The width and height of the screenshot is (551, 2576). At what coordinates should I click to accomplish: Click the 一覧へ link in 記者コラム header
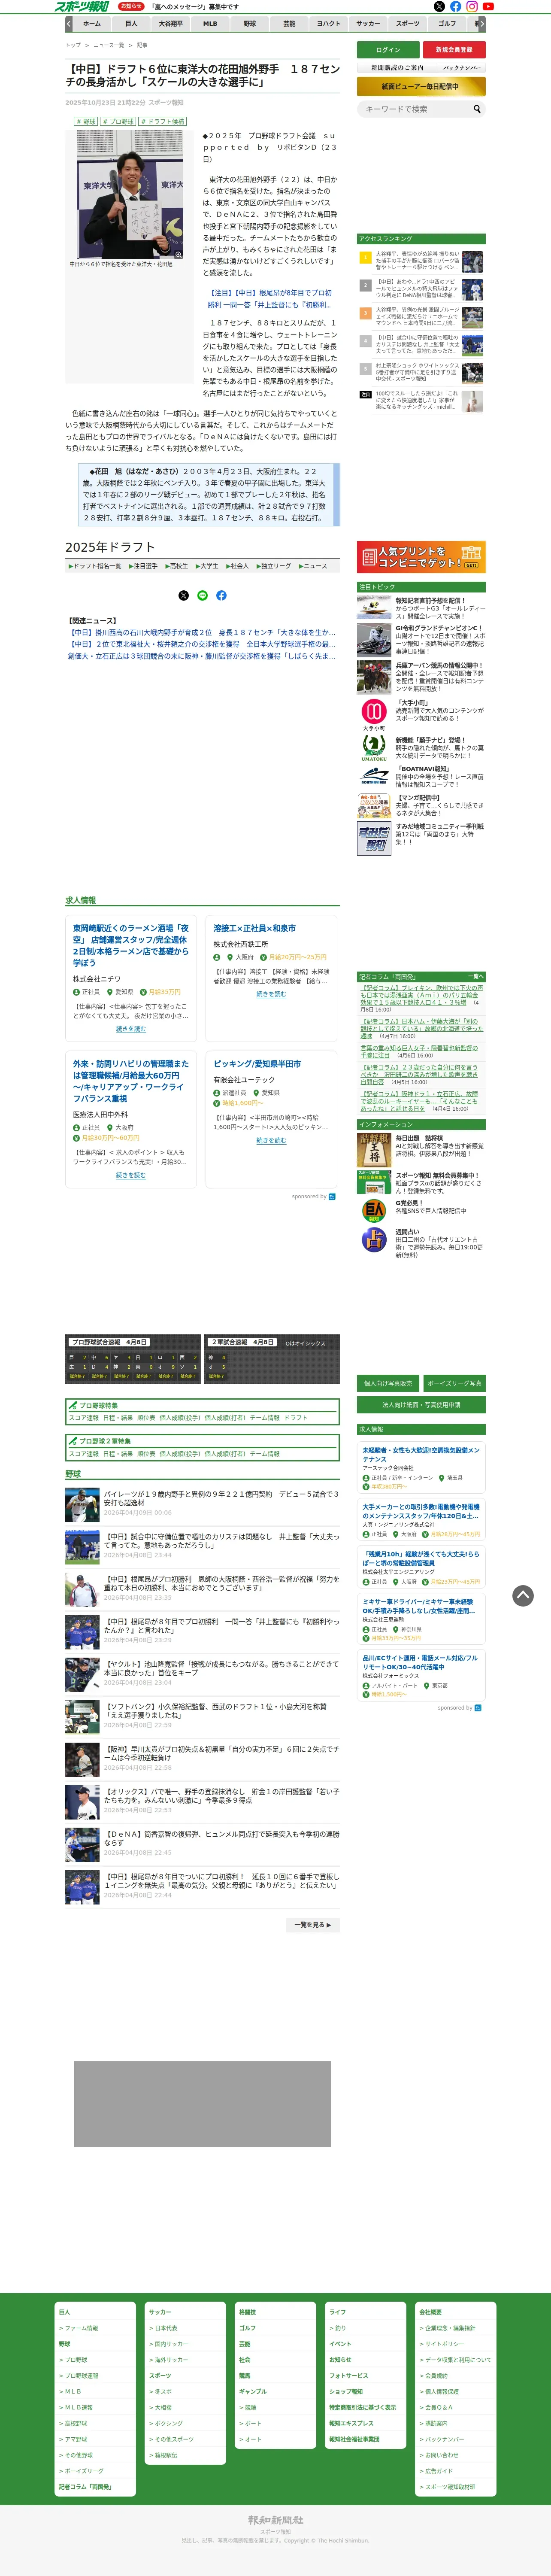[x=475, y=976]
